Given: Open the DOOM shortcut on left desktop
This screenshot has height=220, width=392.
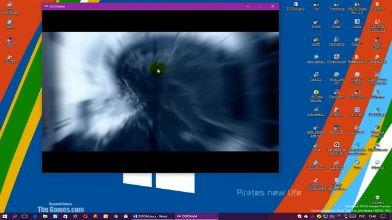Looking at the screenshot, I should point(10,59).
